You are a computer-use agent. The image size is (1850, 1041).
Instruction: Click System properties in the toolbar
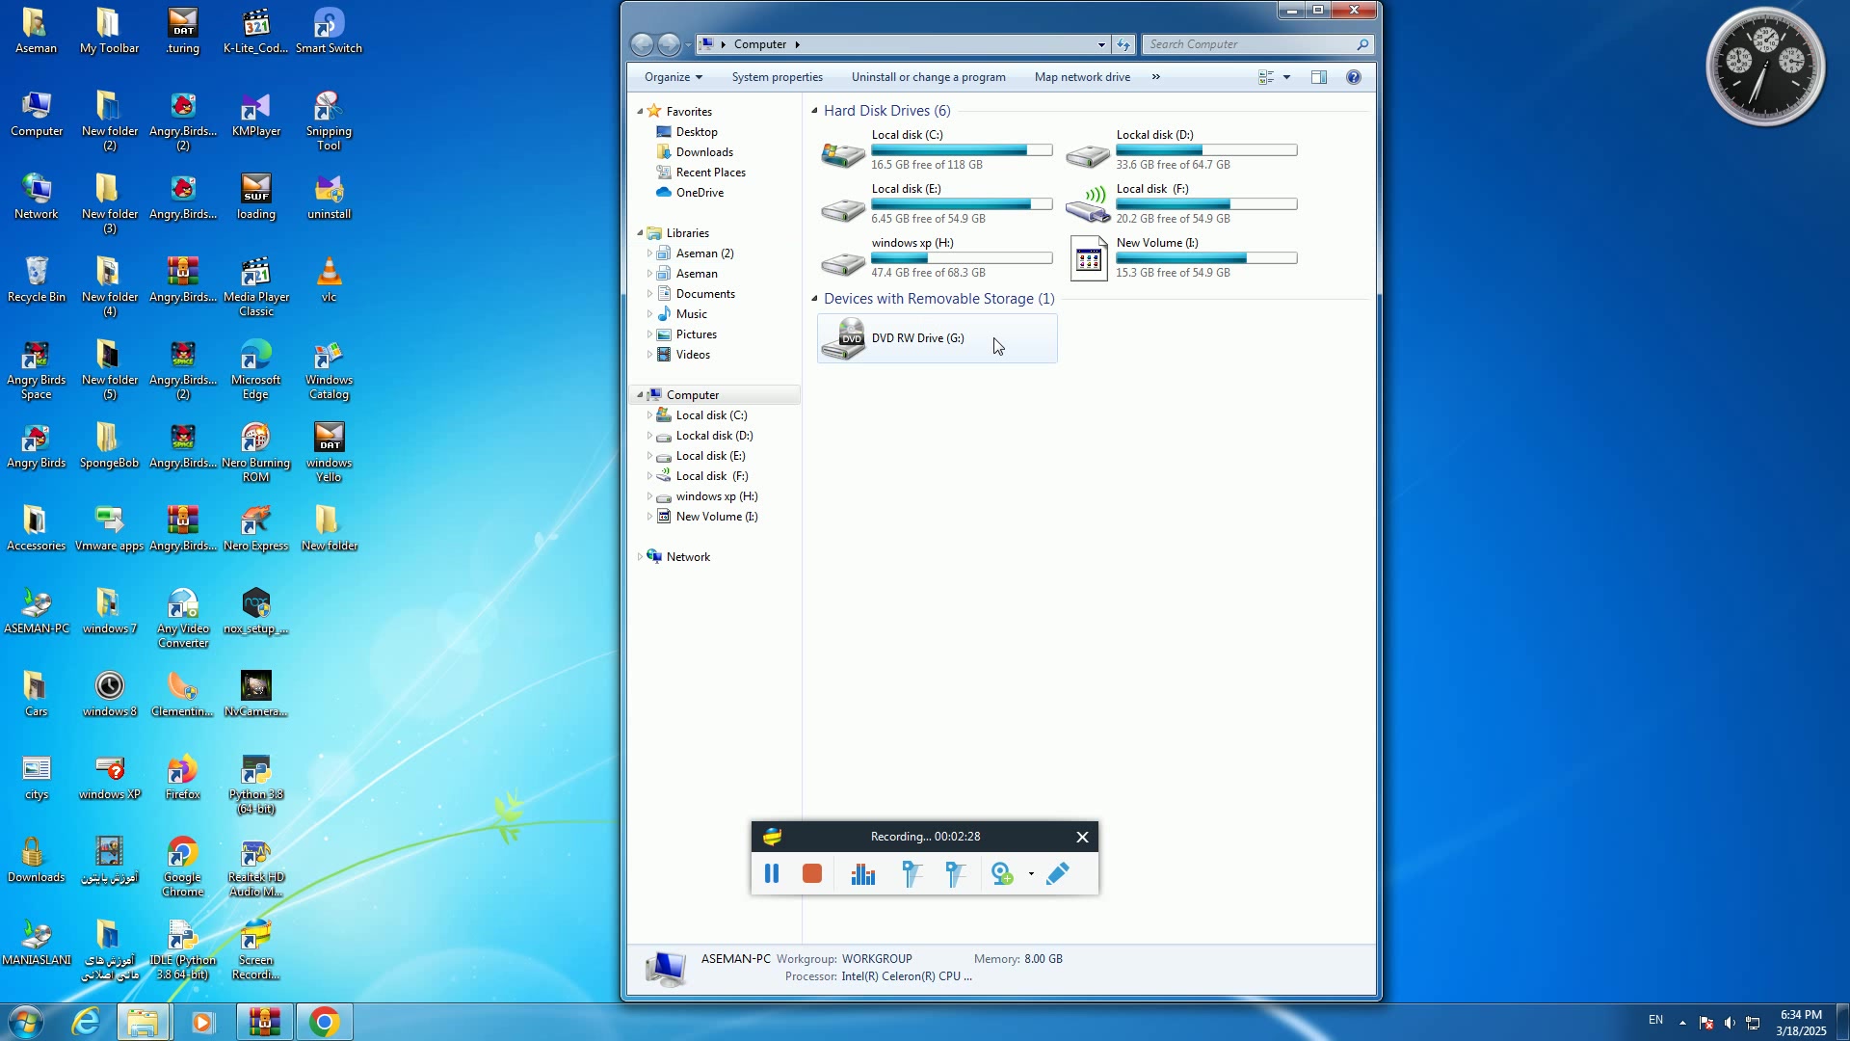(777, 77)
